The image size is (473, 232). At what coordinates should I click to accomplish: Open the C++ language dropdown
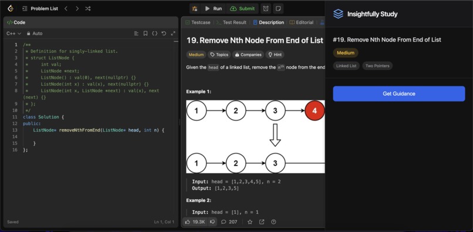coord(13,33)
